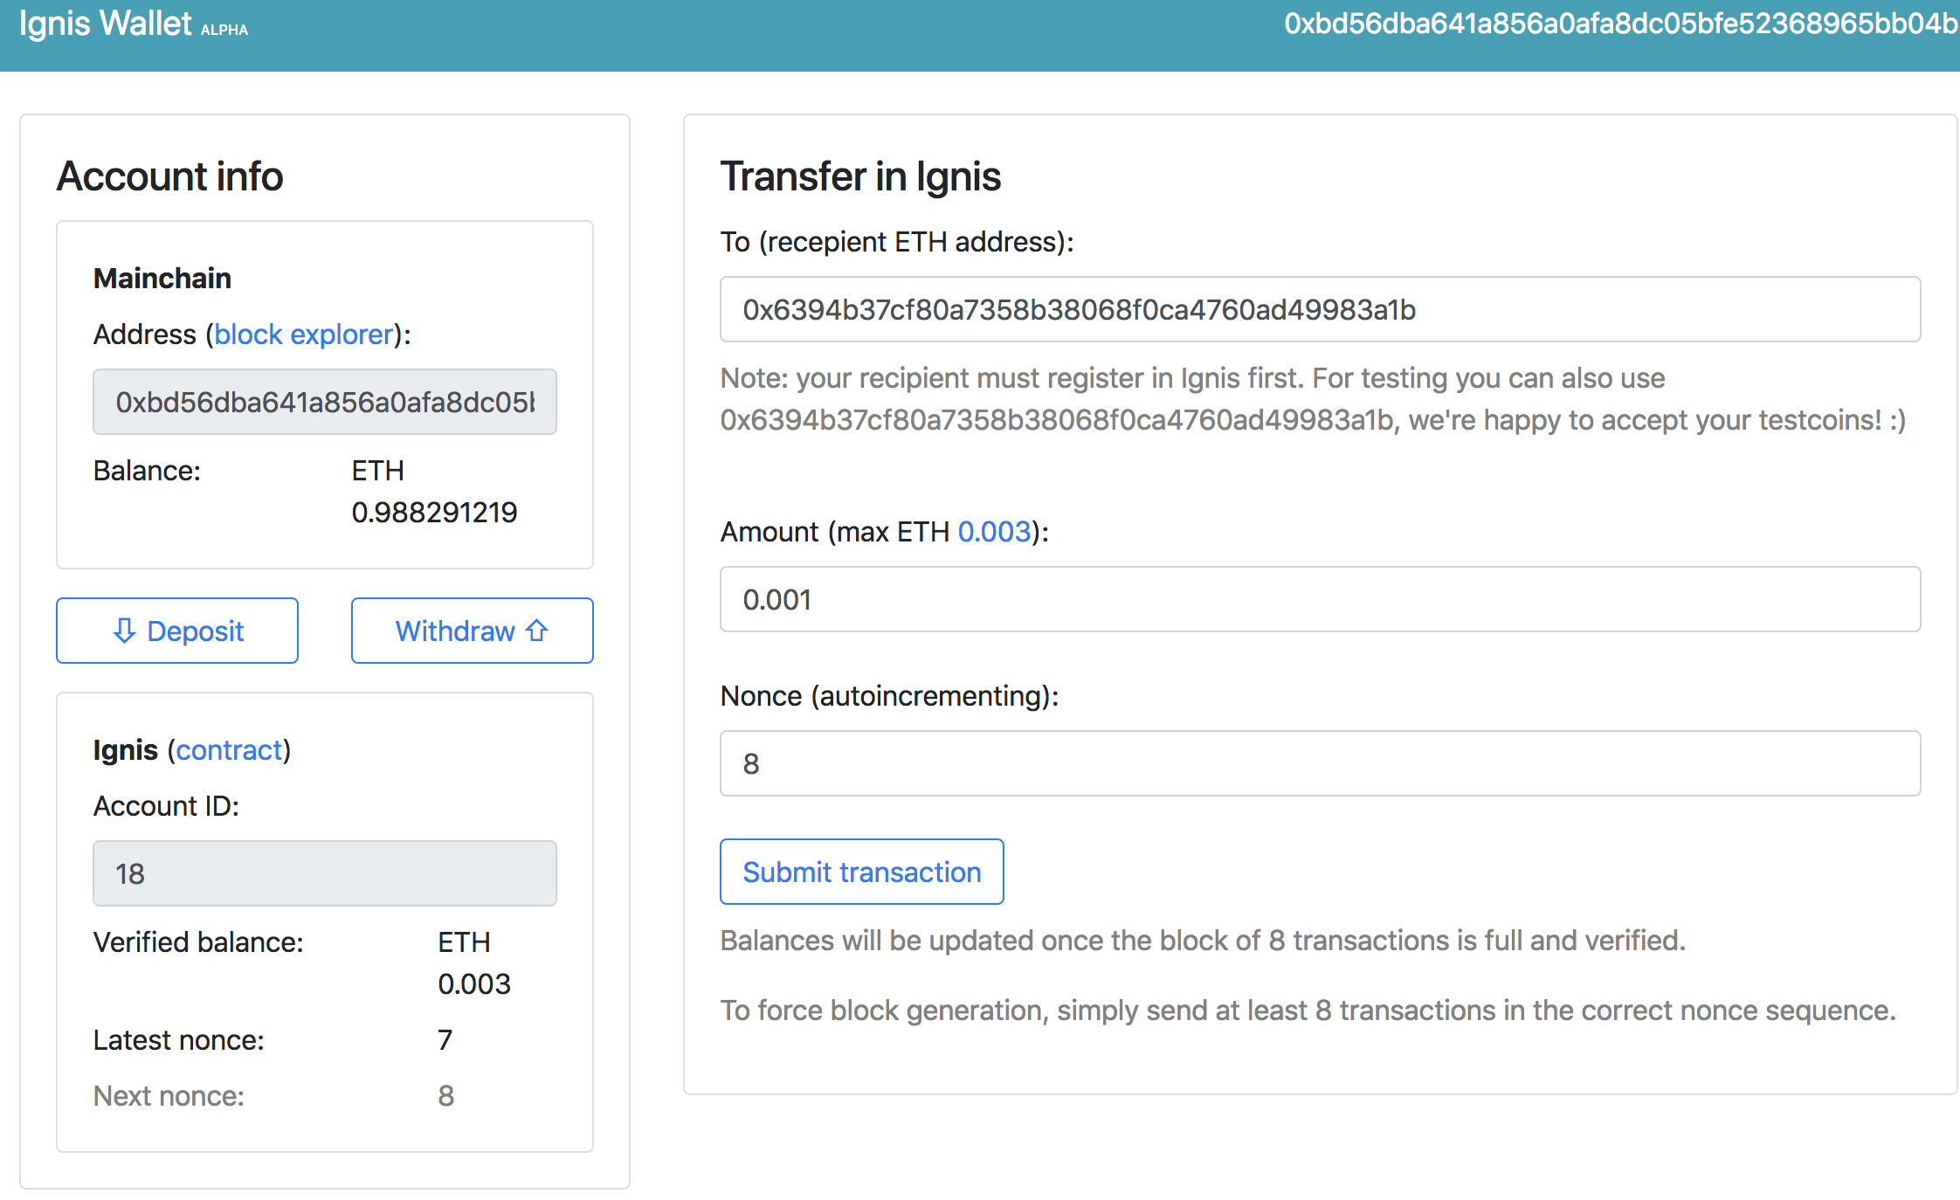
Task: Click the Verified balance value 0.003
Action: (474, 984)
